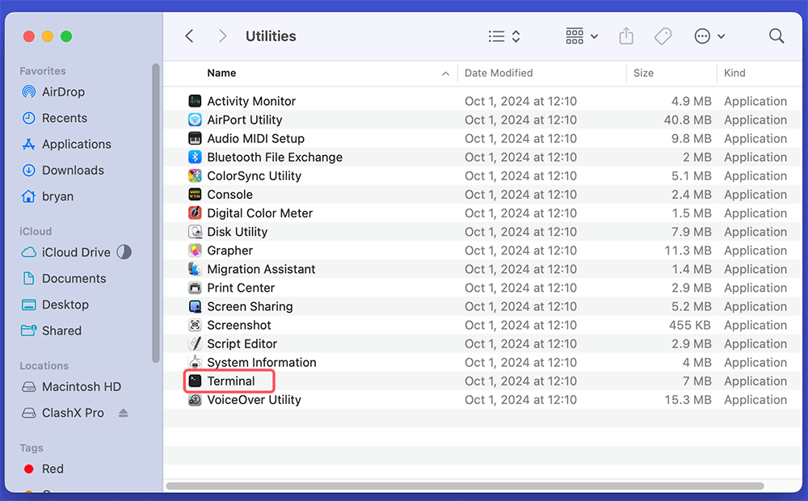Click the tag icon in toolbar
808x501 pixels.
663,36
